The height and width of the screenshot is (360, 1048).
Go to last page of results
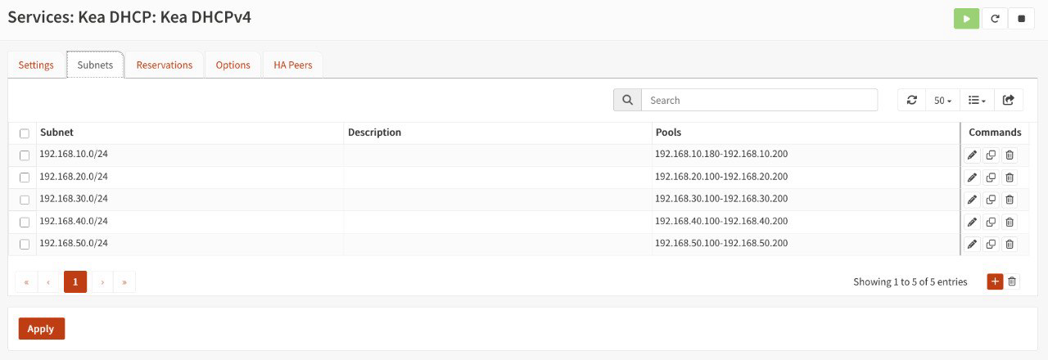pyautogui.click(x=124, y=282)
